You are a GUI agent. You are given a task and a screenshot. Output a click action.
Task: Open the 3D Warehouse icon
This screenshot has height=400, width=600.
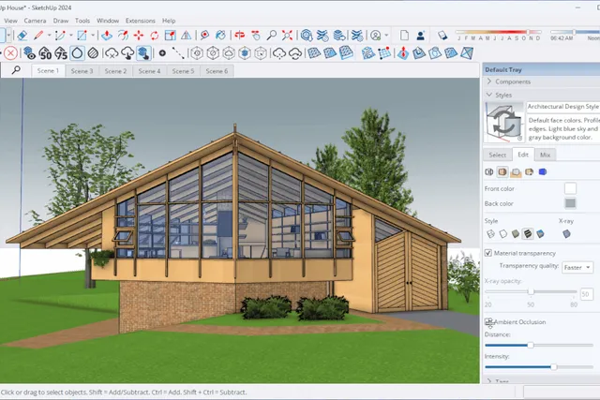coord(307,36)
